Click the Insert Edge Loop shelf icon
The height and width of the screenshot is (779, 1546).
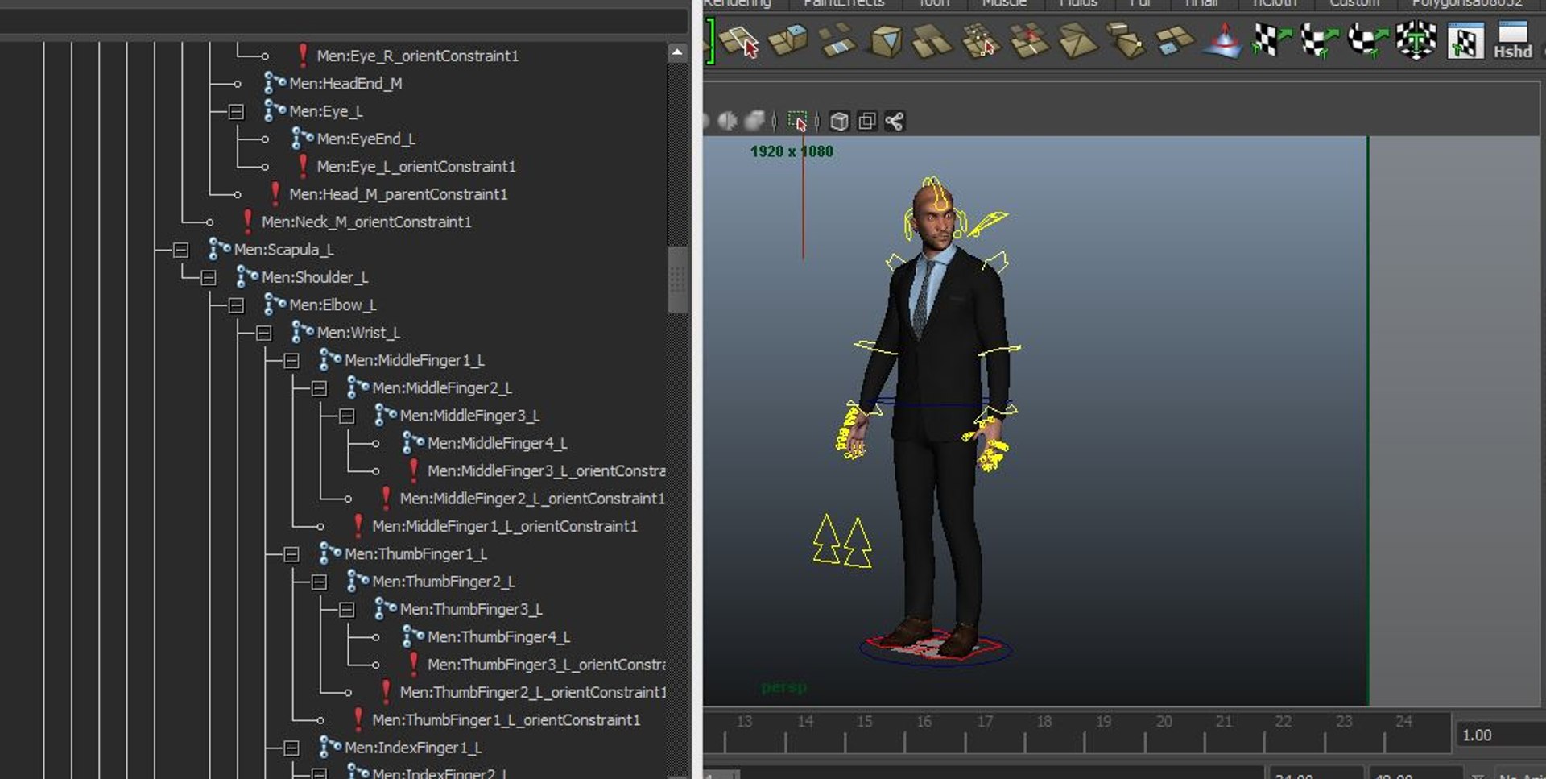(1029, 41)
